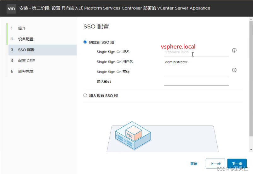Click the administrator username value
Image resolution: width=253 pixels, height=174 pixels.
coord(176,62)
